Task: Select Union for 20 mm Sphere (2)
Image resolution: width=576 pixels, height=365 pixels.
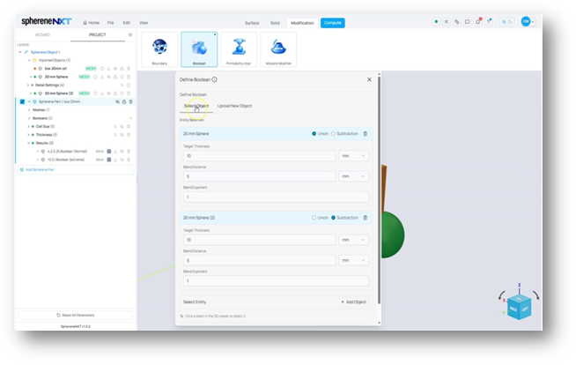Action: click(314, 218)
